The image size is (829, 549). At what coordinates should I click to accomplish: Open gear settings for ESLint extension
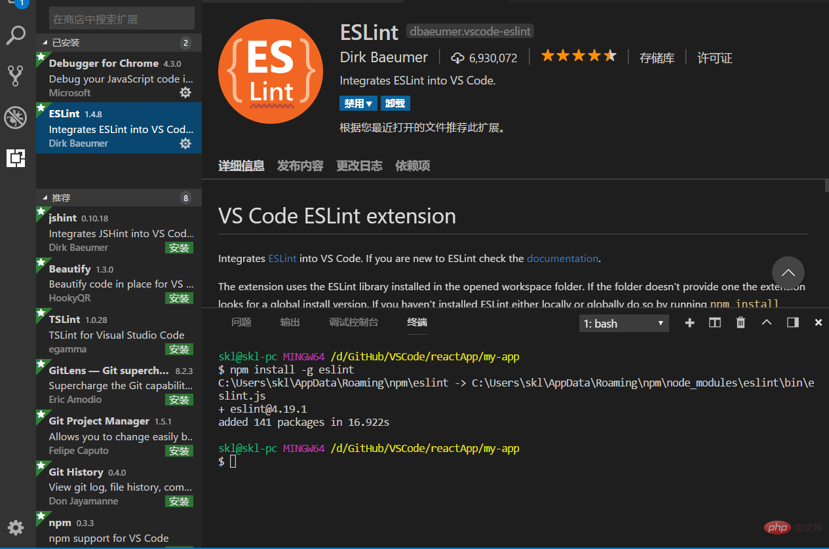pyautogui.click(x=185, y=143)
